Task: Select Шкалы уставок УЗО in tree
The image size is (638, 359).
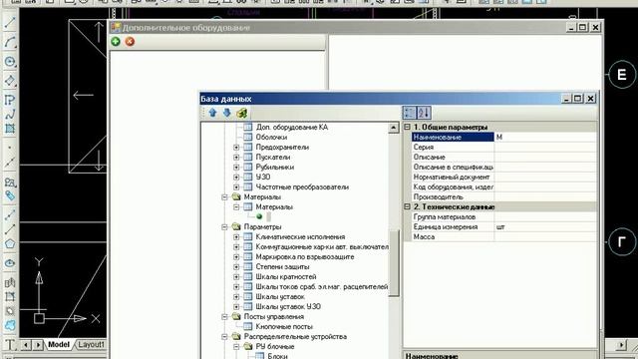Action: point(288,306)
